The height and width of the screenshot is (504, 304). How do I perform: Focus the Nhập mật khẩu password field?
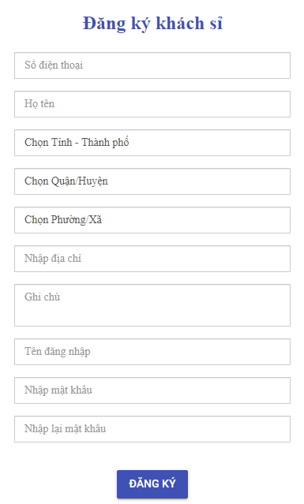coord(152,390)
